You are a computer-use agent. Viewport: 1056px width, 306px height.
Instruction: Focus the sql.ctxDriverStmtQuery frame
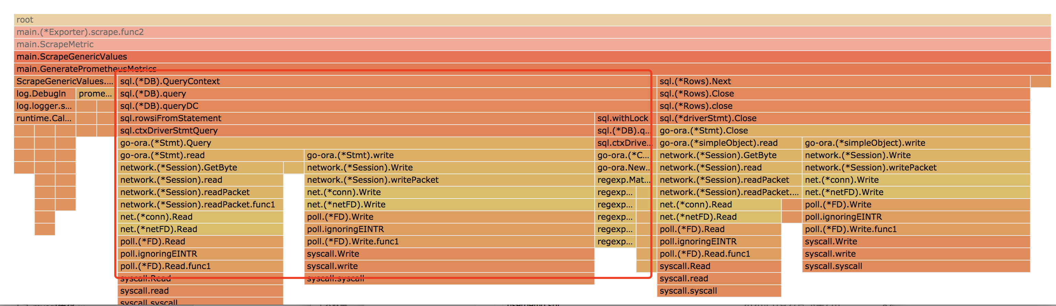pos(355,130)
